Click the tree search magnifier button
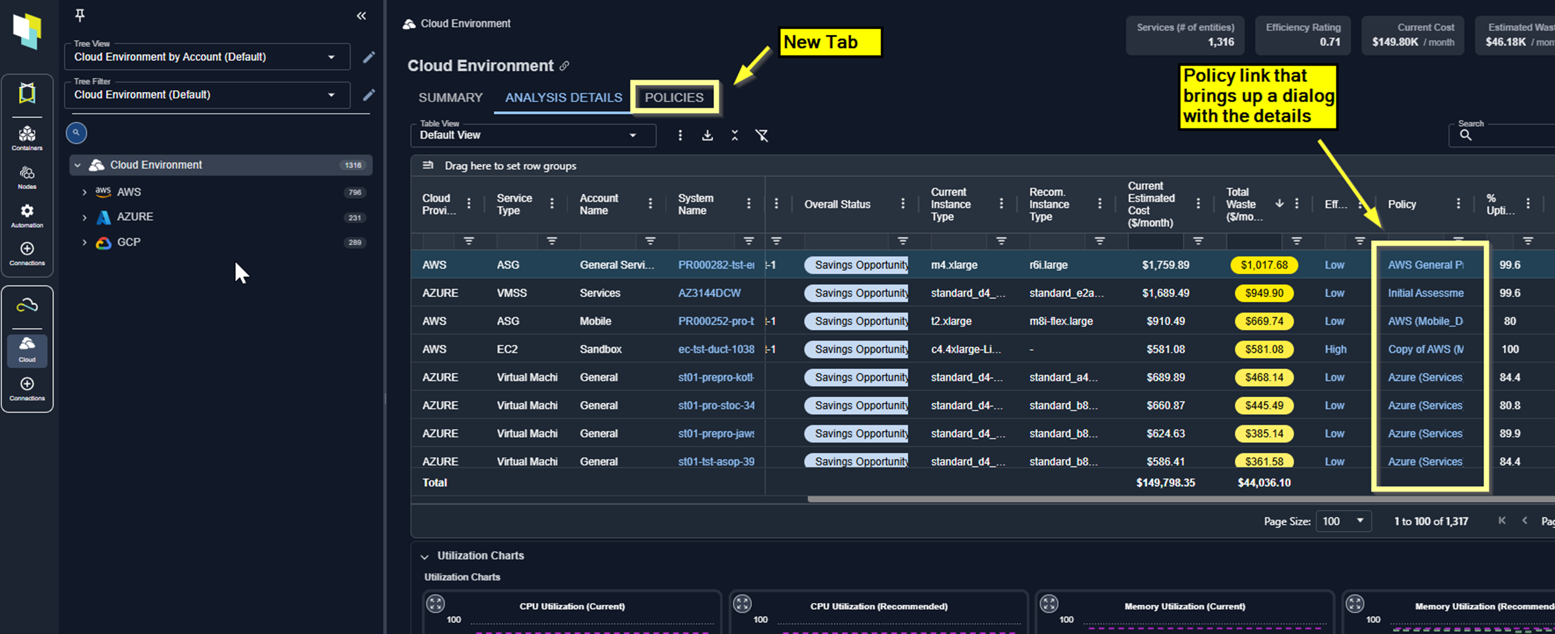 point(76,133)
